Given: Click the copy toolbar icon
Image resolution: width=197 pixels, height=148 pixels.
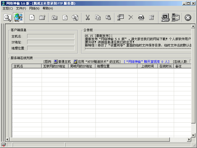Looking at the screenshot, I should coord(98,18).
